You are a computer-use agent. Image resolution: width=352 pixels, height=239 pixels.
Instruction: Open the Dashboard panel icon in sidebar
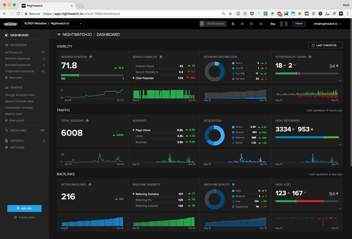click(6, 35)
